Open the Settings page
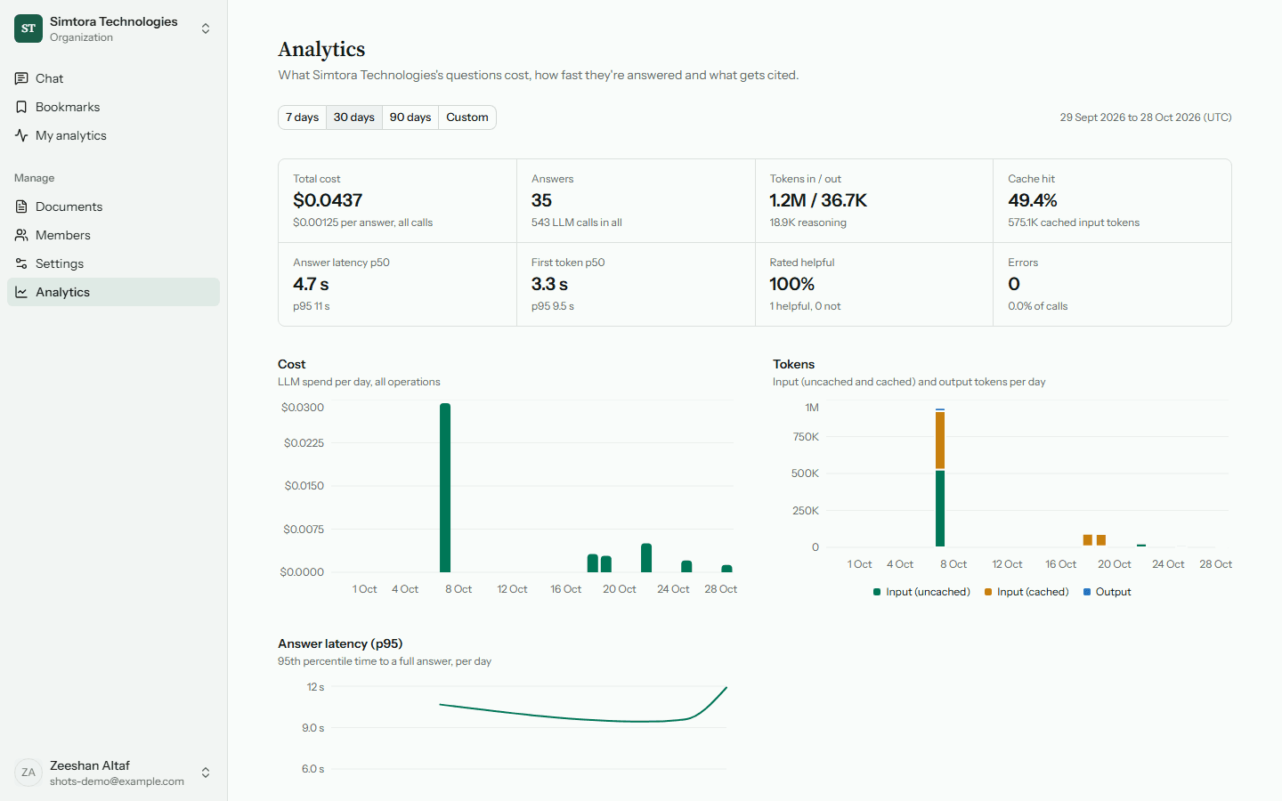Viewport: 1282px width, 801px height. (x=113, y=263)
